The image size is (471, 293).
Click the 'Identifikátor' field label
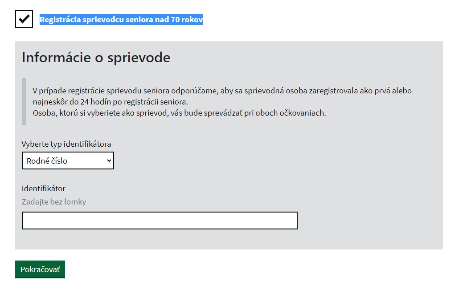click(44, 189)
